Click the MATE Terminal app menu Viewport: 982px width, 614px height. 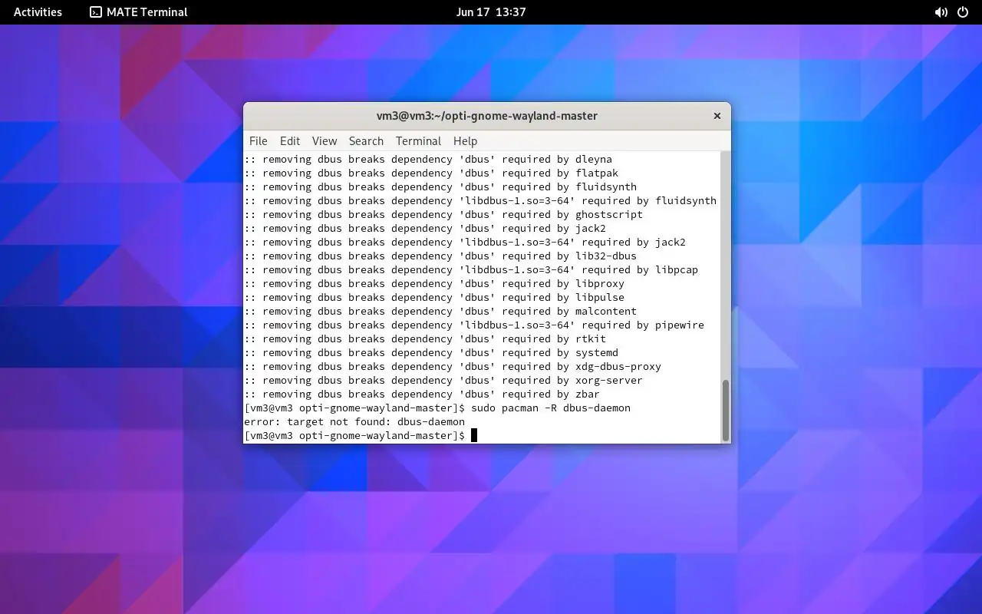139,12
